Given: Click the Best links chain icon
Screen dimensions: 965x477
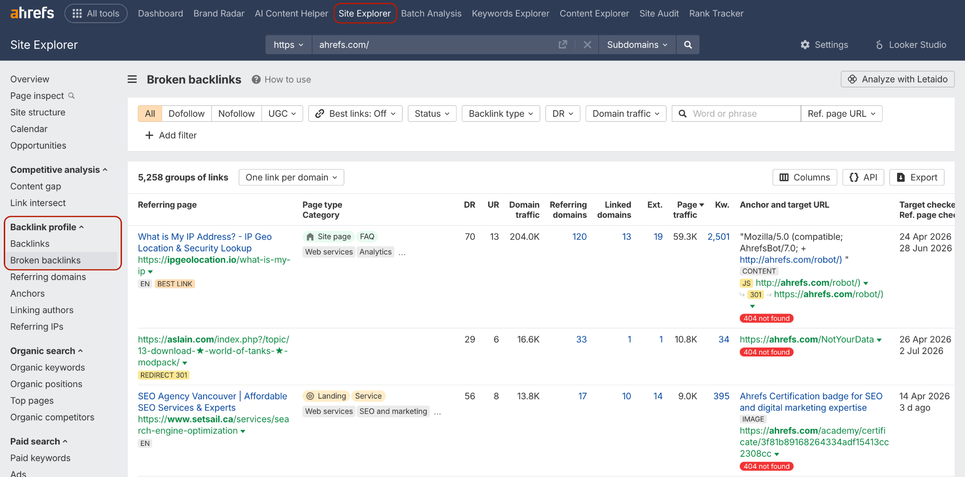Looking at the screenshot, I should pos(320,113).
